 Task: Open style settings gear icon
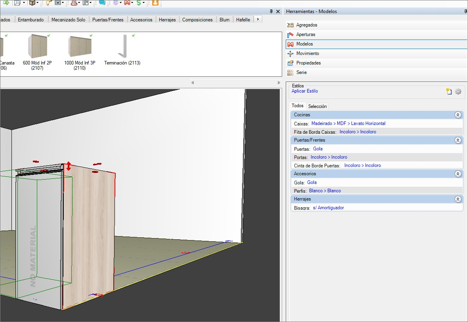click(x=458, y=91)
